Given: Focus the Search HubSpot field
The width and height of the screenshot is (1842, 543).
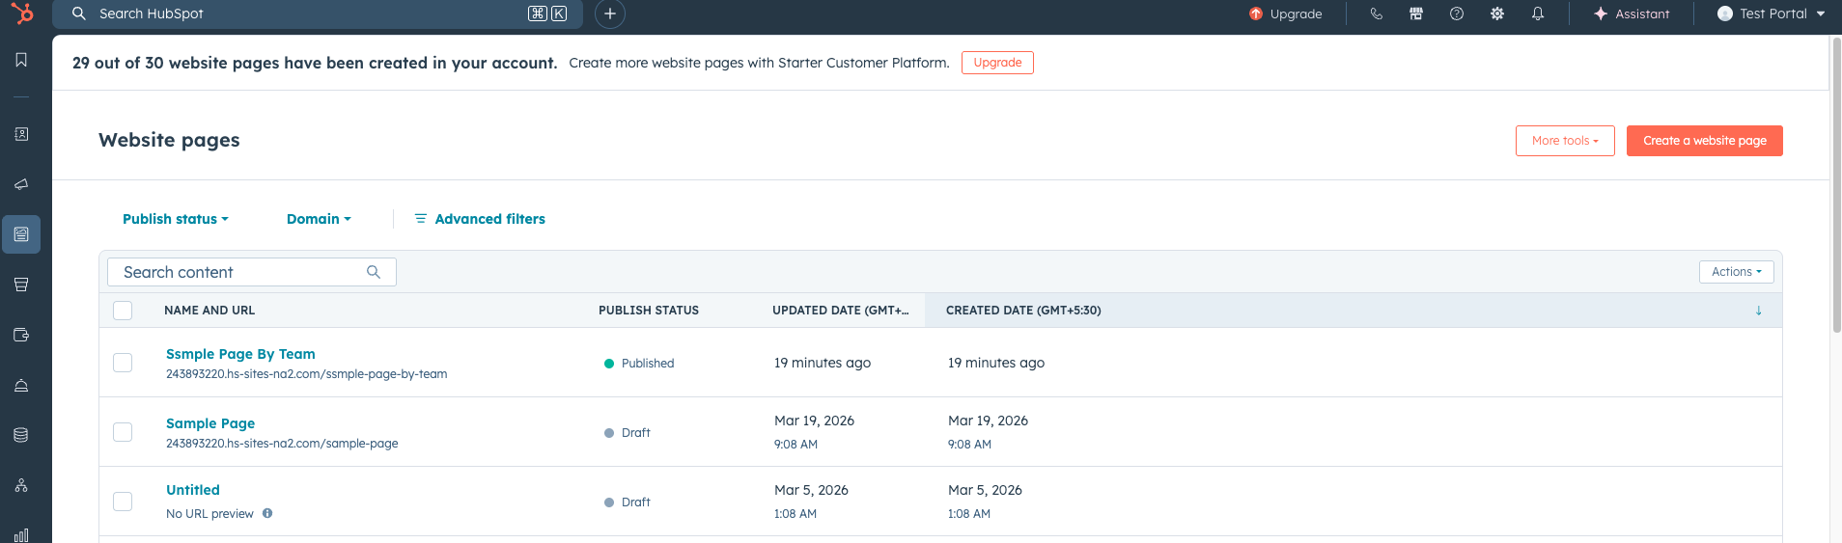Looking at the screenshot, I should [318, 14].
